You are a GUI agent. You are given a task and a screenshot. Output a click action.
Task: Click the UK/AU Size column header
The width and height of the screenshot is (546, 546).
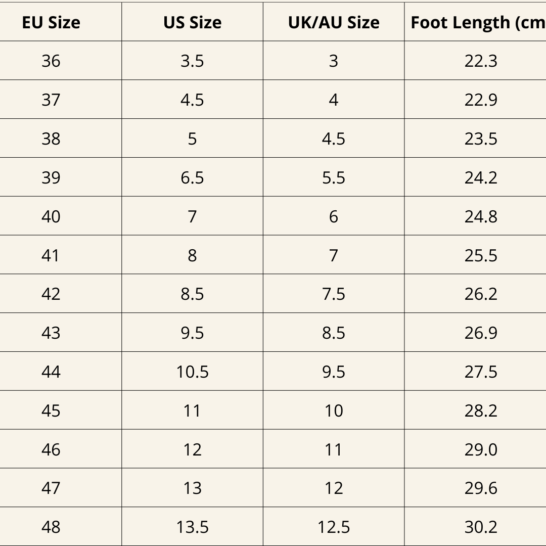click(334, 22)
